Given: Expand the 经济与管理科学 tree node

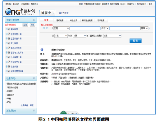Looking at the screenshot, I should (7, 71).
